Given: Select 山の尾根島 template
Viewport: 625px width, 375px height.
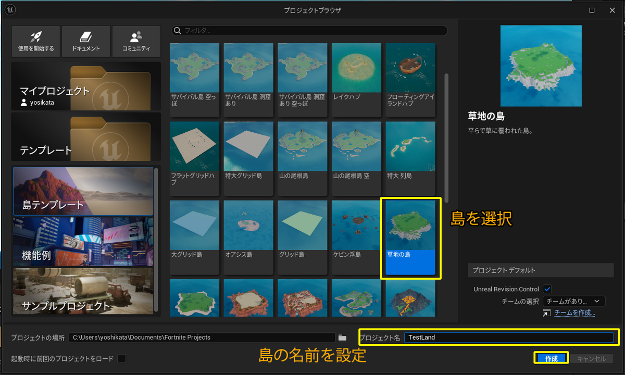Looking at the screenshot, I should (x=303, y=158).
